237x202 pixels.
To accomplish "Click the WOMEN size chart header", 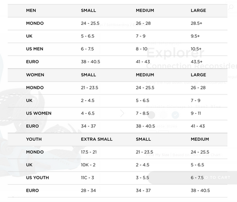I will [x=35, y=75].
